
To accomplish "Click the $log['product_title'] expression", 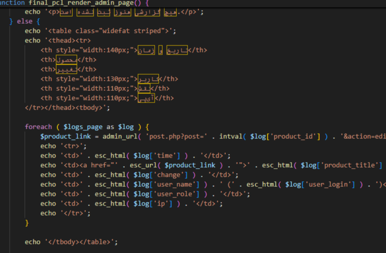I will pos(342,166).
